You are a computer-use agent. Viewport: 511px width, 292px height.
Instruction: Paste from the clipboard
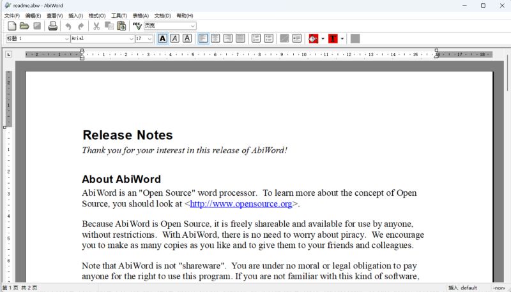[x=121, y=26]
